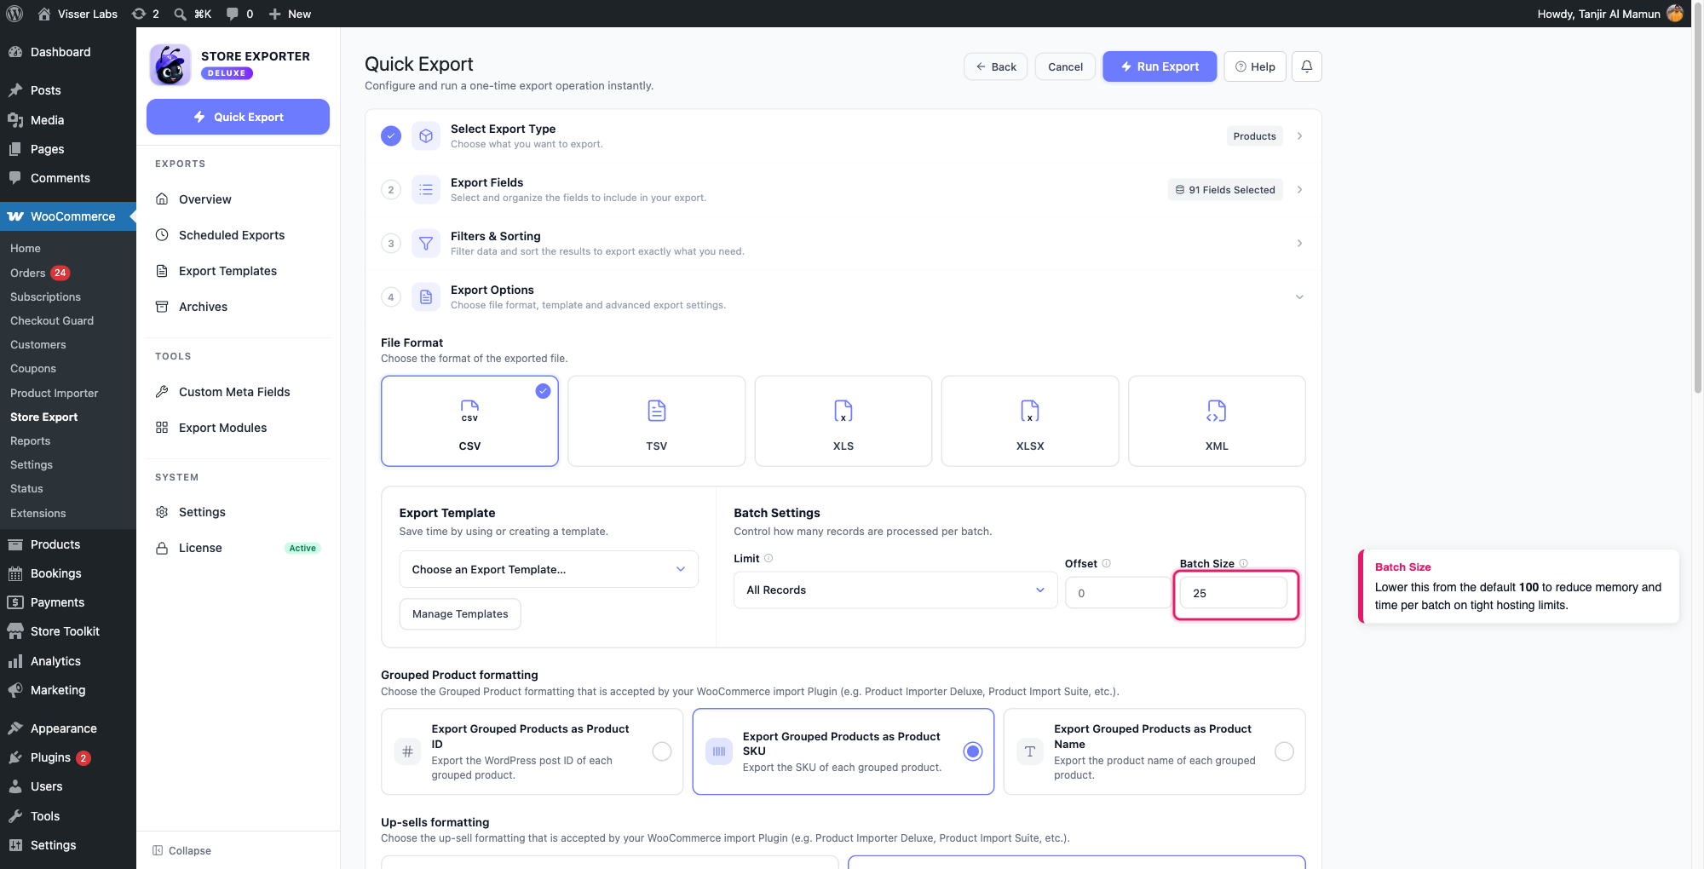Image resolution: width=1704 pixels, height=869 pixels.
Task: Click the hash icon on Product ID card
Action: 407,751
